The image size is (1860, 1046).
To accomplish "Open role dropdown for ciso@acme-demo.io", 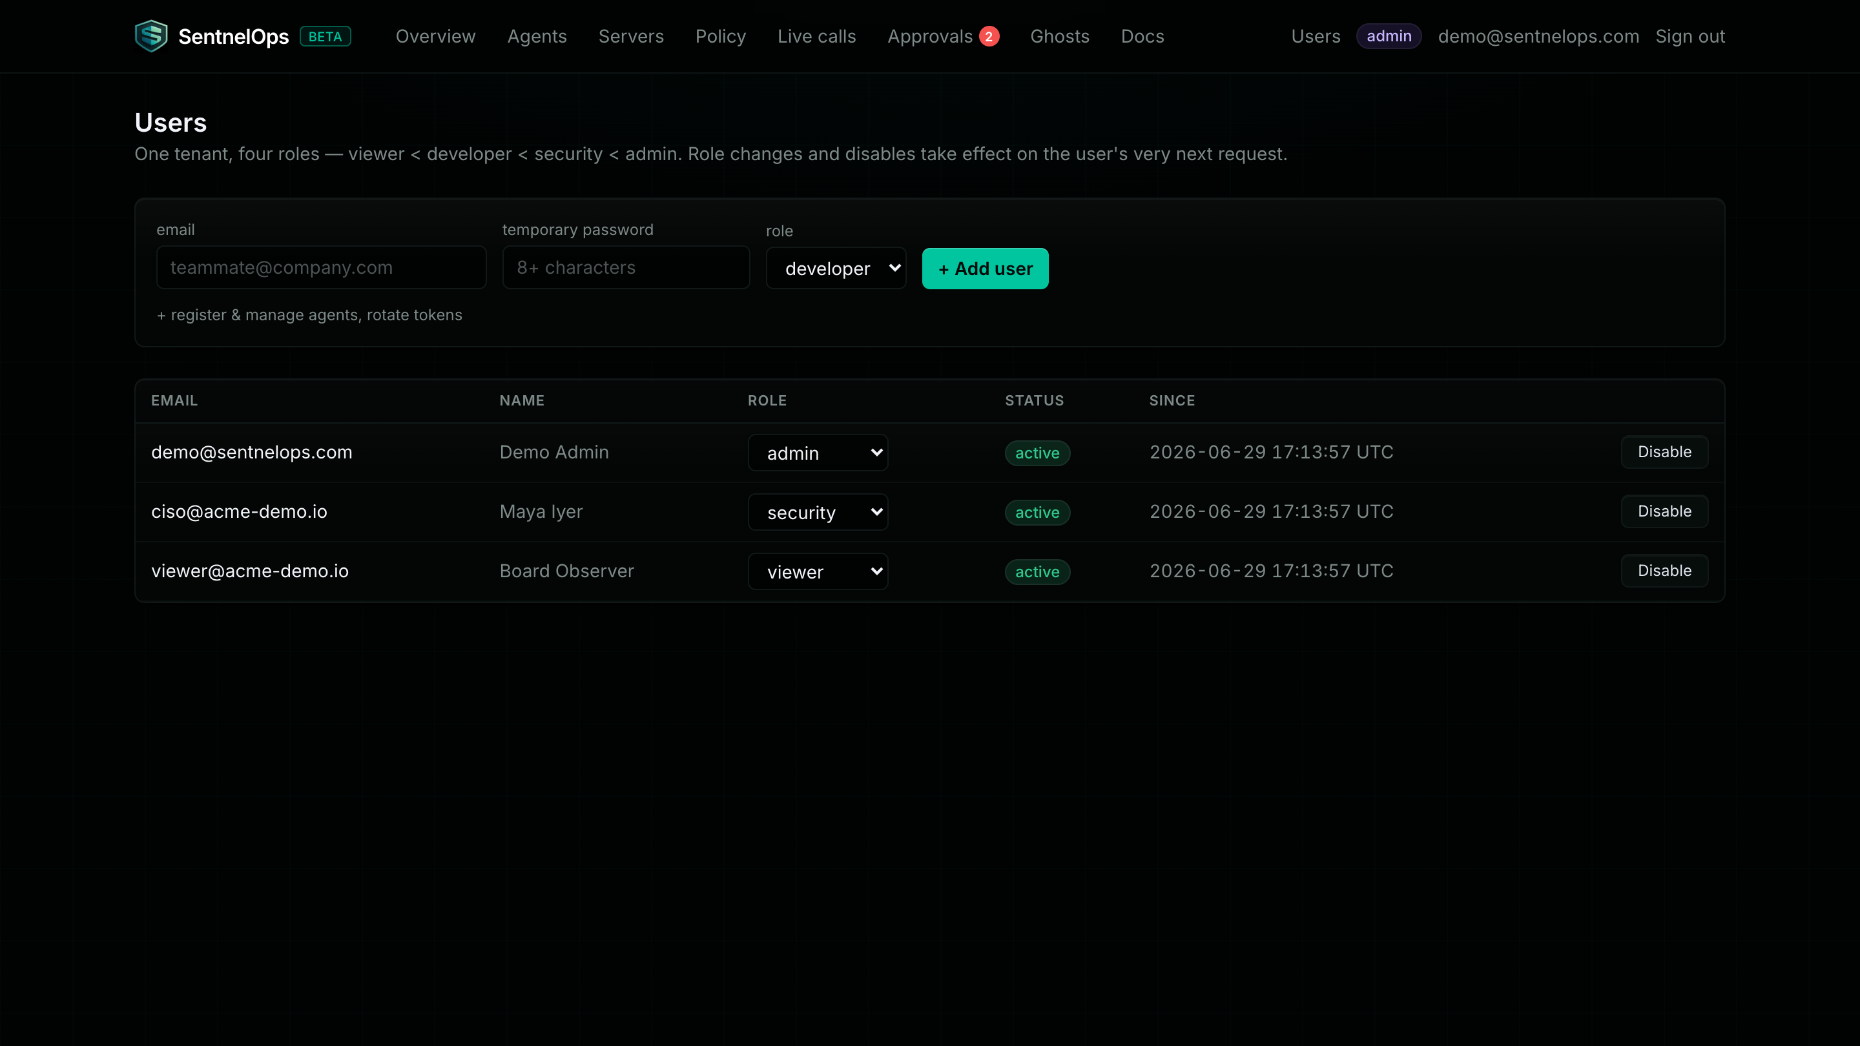I will click(x=818, y=512).
